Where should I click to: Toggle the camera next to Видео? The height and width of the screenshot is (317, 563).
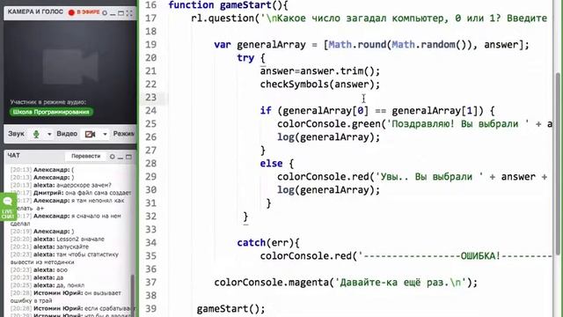click(x=90, y=134)
